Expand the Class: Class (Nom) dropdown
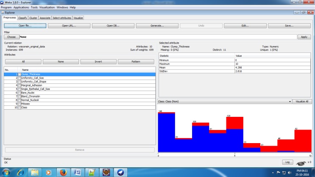Viewport: 315px width, 177px height. point(290,102)
